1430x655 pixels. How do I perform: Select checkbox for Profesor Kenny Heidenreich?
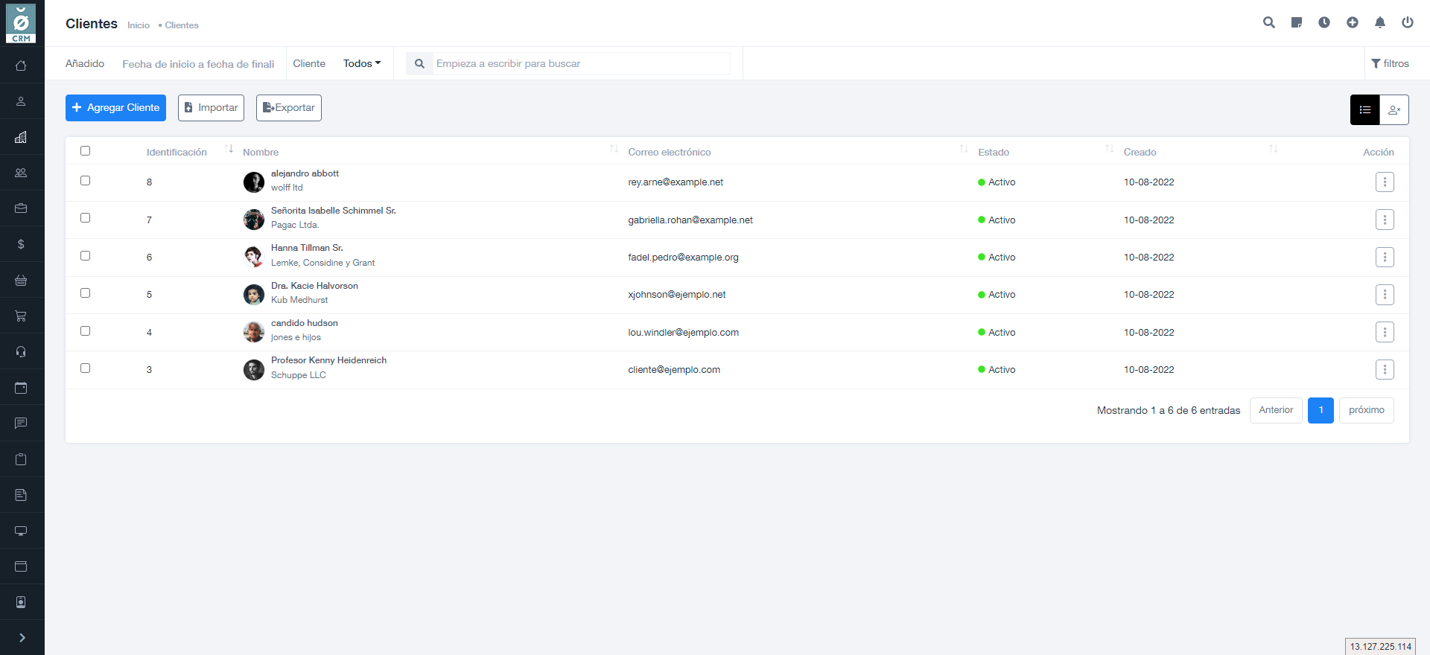tap(86, 368)
